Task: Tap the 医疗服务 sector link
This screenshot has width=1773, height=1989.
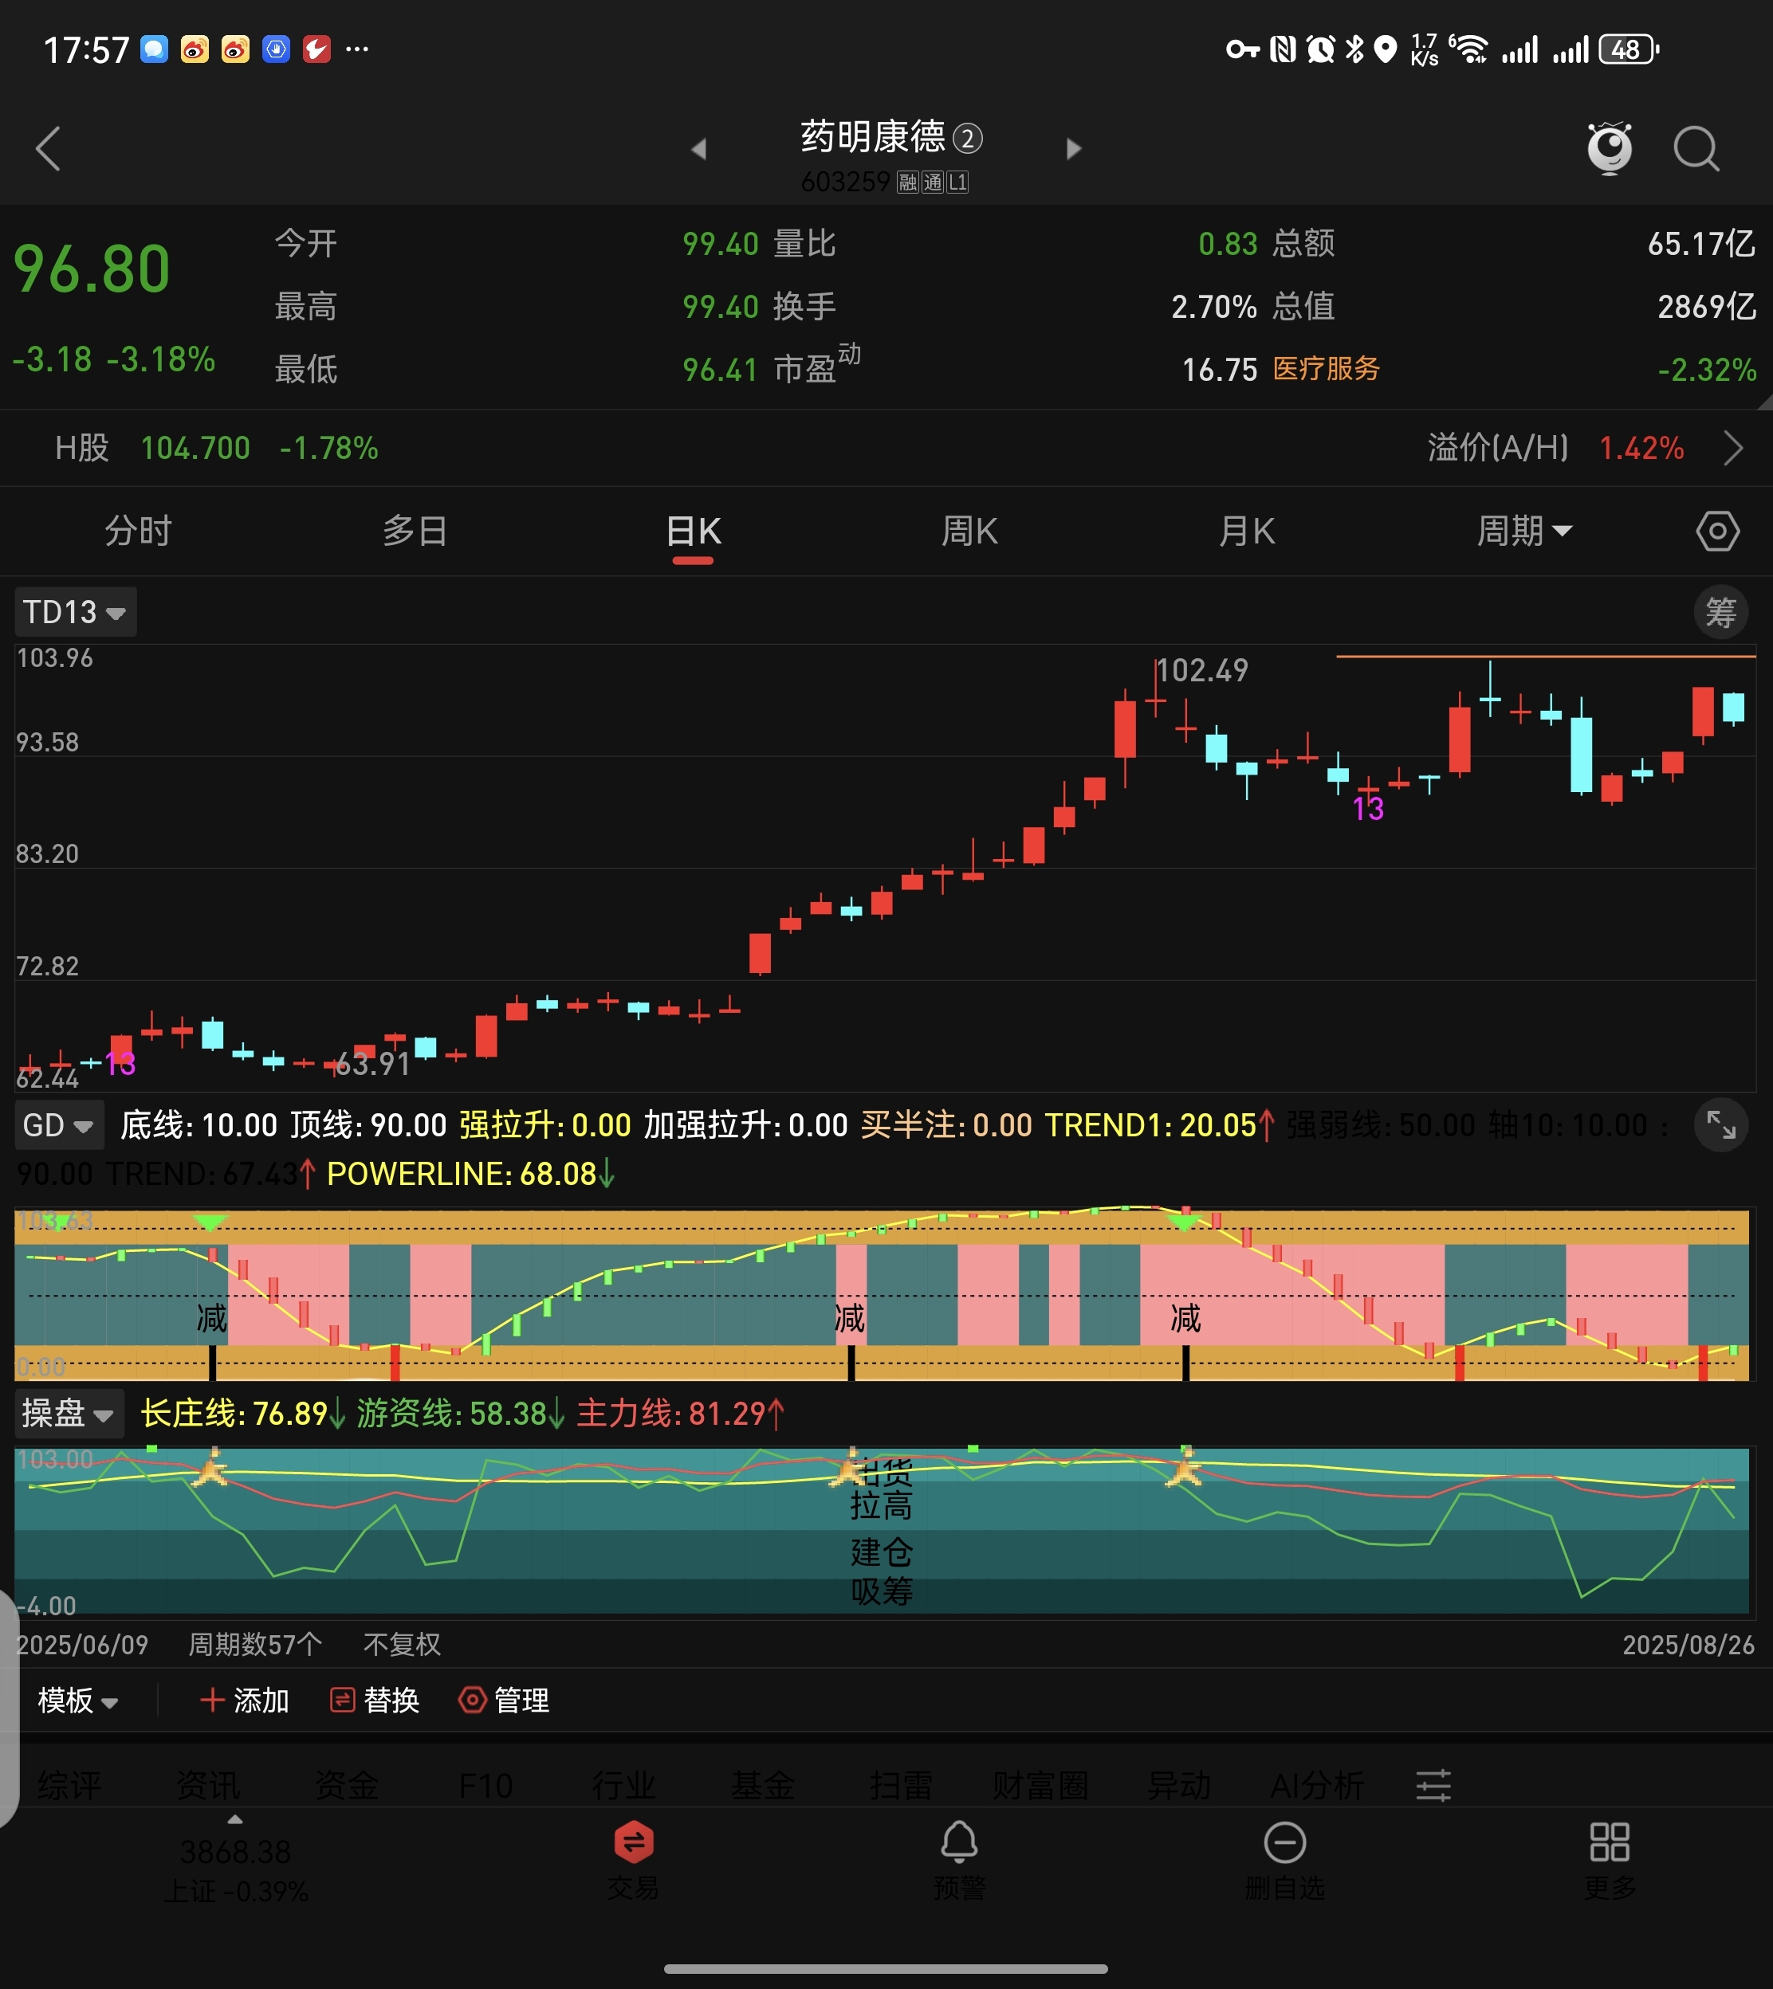Action: pyautogui.click(x=1326, y=369)
